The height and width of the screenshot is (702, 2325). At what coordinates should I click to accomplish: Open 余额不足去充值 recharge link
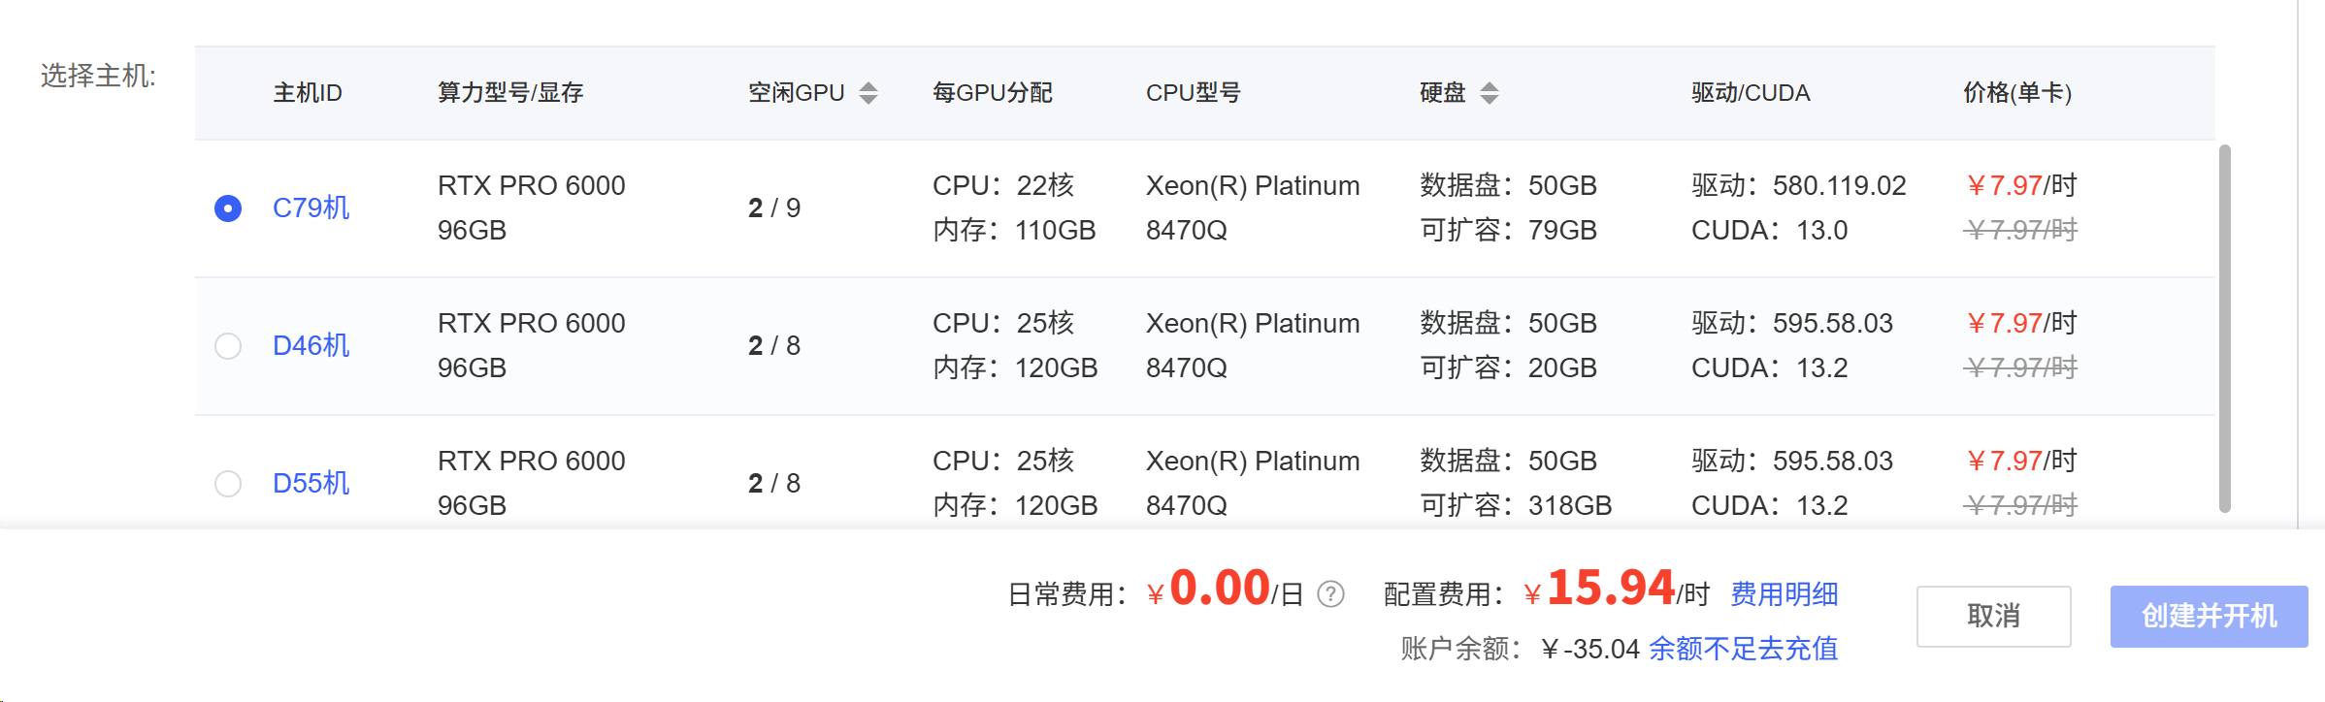pyautogui.click(x=1744, y=649)
